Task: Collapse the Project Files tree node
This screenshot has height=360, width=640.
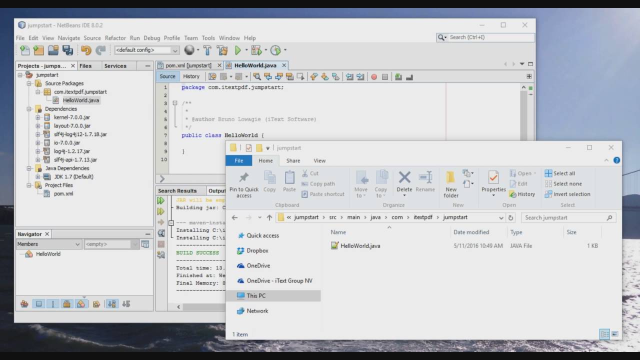Action: (29, 185)
